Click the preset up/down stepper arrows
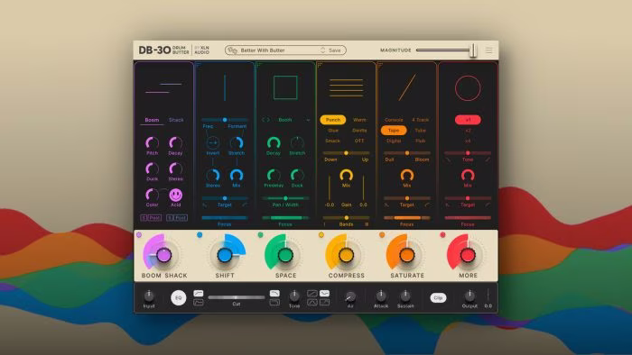 323,50
